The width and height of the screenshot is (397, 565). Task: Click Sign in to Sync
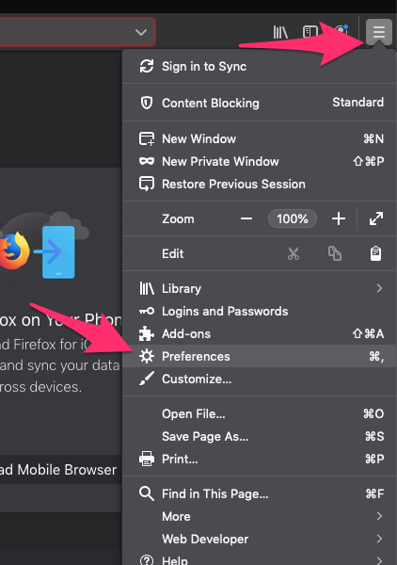click(x=259, y=67)
